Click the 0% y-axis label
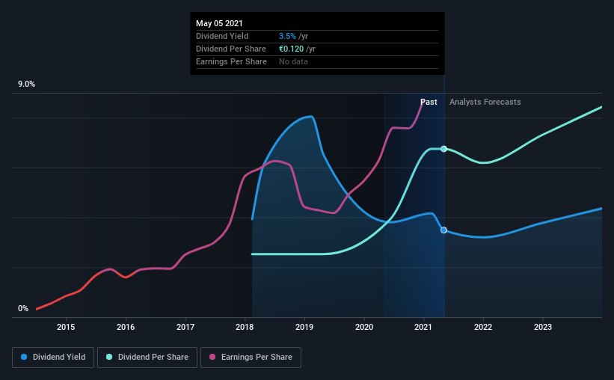Image resolution: width=614 pixels, height=380 pixels. tap(23, 309)
